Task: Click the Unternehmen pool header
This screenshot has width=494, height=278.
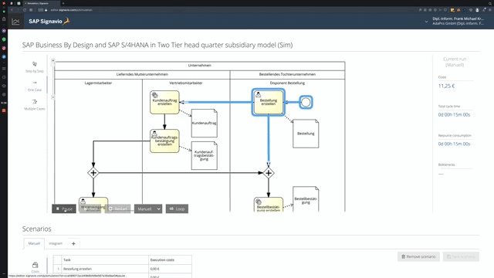Action: click(200, 65)
